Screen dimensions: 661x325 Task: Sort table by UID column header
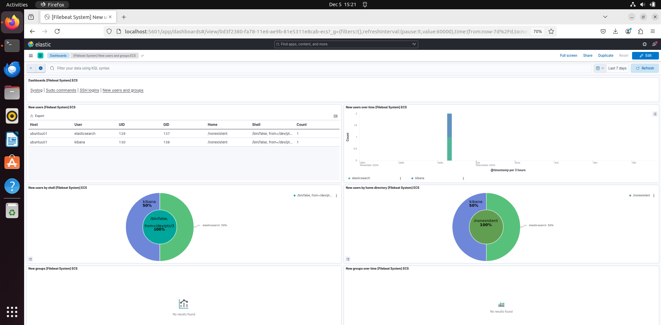[122, 124]
